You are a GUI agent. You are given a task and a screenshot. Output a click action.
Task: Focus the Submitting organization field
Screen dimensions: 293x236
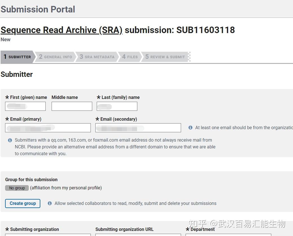tap(48, 235)
